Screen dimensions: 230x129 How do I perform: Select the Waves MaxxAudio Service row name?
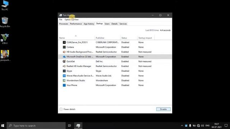(80, 76)
